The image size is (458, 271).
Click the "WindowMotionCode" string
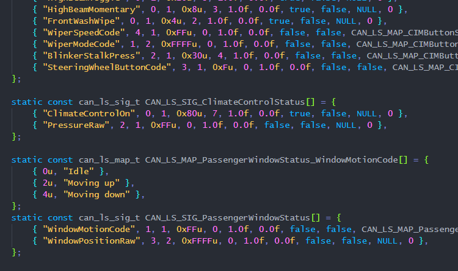pos(89,230)
